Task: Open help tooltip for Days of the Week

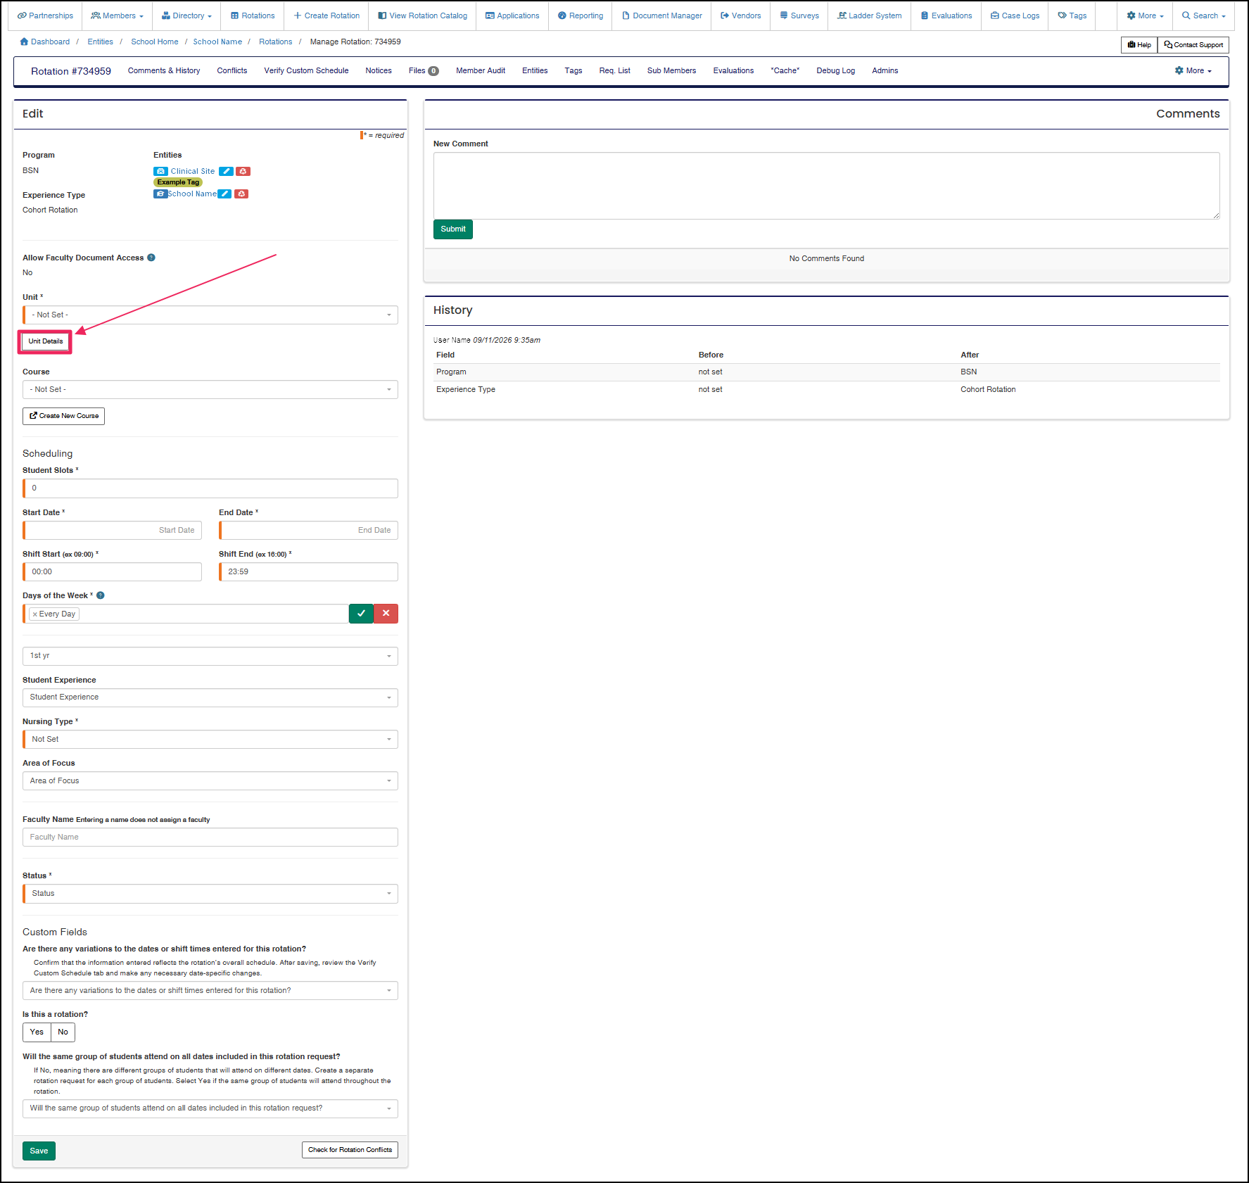Action: point(101,595)
